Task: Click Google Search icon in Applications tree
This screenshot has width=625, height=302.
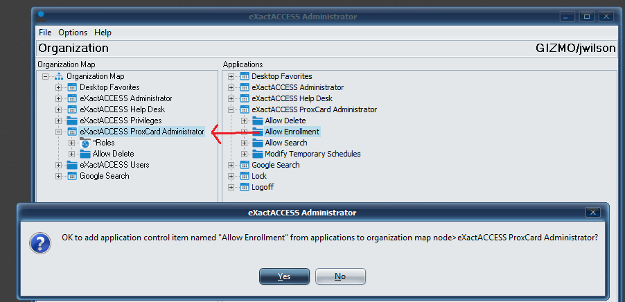Action: point(244,165)
